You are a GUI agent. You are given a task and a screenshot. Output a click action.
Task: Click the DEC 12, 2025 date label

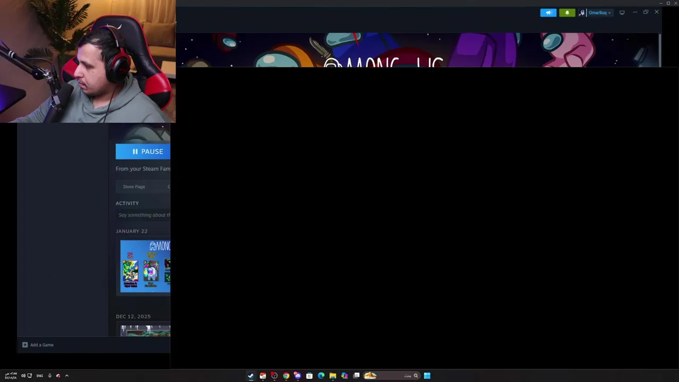(x=133, y=317)
